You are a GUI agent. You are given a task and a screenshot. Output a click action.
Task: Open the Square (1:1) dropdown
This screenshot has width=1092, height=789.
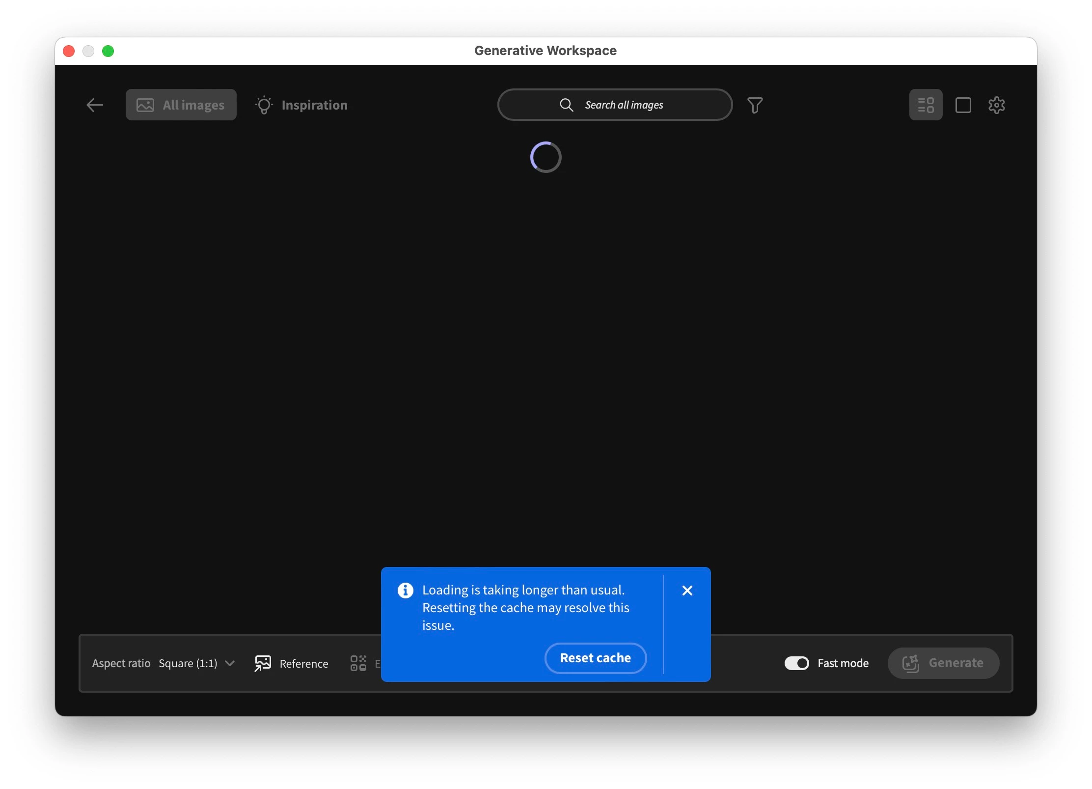pyautogui.click(x=188, y=663)
